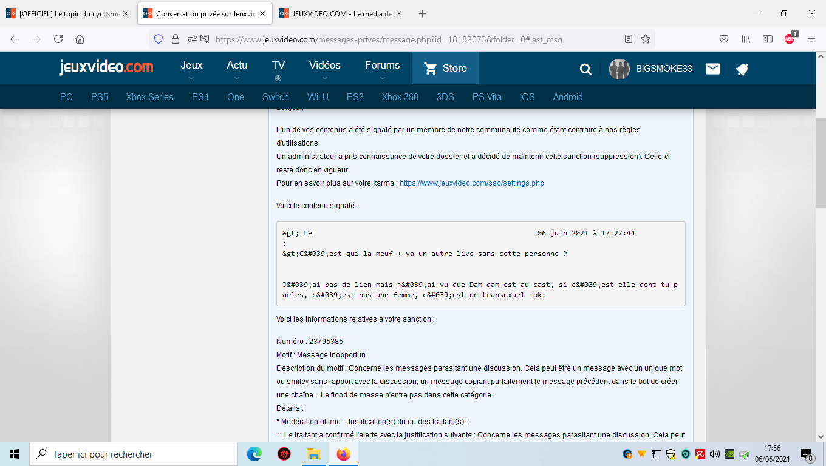Go to the PS Vita section
The width and height of the screenshot is (826, 466).
487,97
